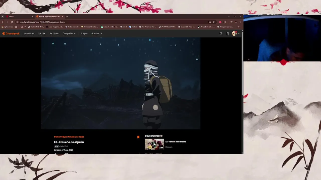Screen dimensions: 321x180
Task: Expand the Categorías dropdown
Action: pos(69,33)
